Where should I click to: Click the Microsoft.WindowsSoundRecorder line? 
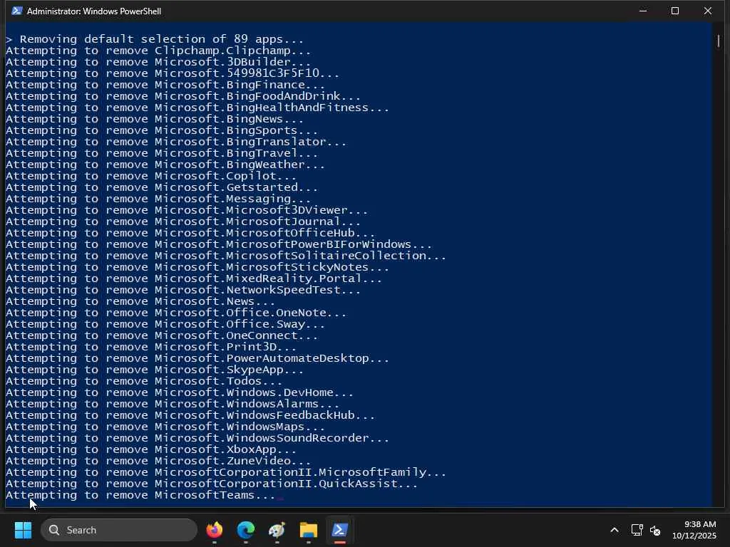197,438
